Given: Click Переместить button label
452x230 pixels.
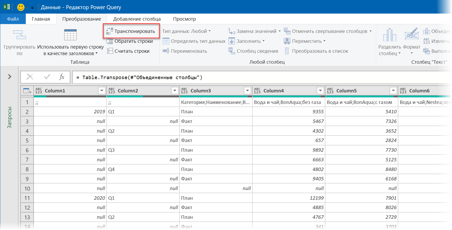Looking at the screenshot, I should coord(307,41).
